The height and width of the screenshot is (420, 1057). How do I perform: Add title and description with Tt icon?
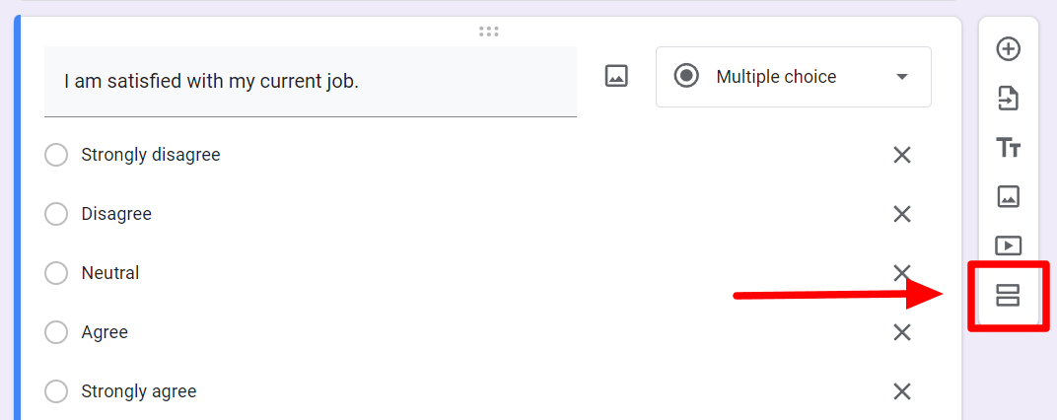1008,147
